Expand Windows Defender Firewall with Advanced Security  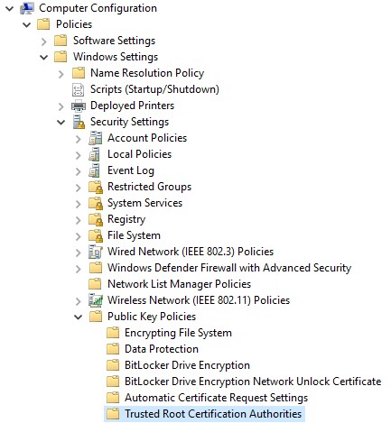tap(79, 269)
